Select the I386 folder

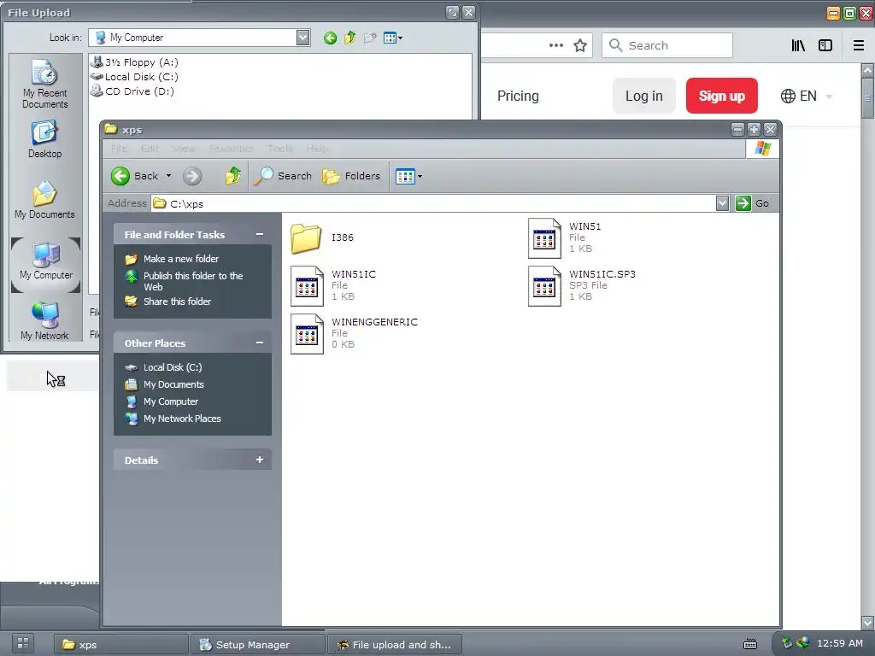322,238
